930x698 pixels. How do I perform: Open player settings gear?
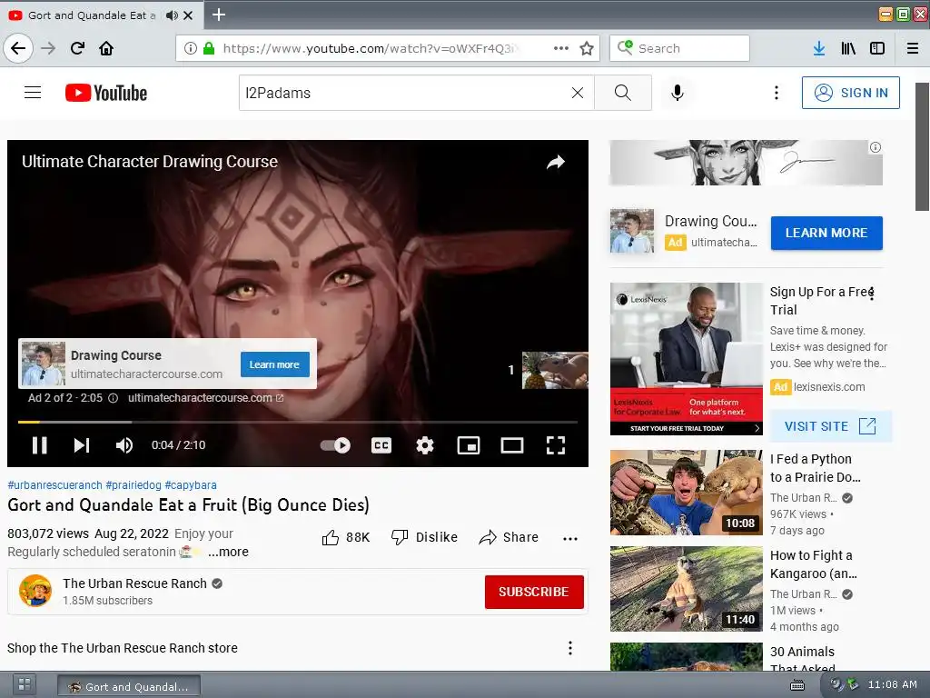pos(425,445)
